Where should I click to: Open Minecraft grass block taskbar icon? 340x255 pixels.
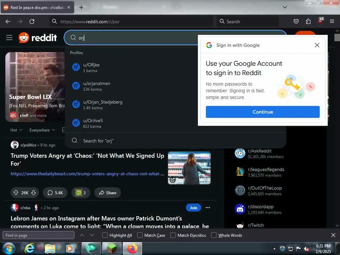click(112, 248)
